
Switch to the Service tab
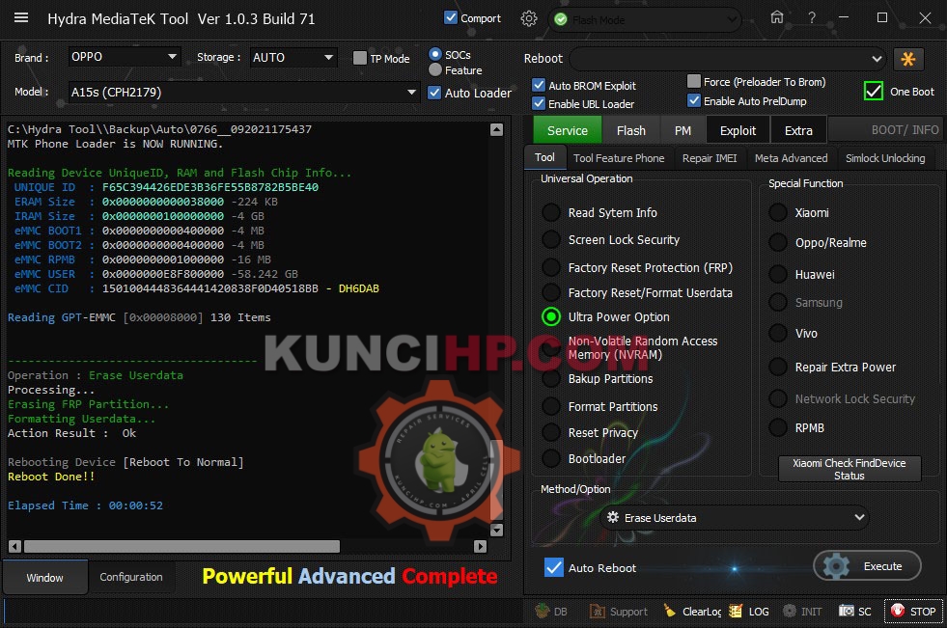point(567,130)
